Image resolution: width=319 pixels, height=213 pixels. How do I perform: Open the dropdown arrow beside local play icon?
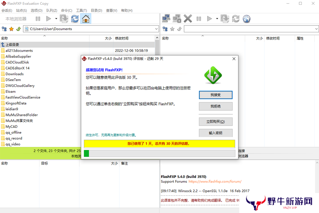coord(56,19)
